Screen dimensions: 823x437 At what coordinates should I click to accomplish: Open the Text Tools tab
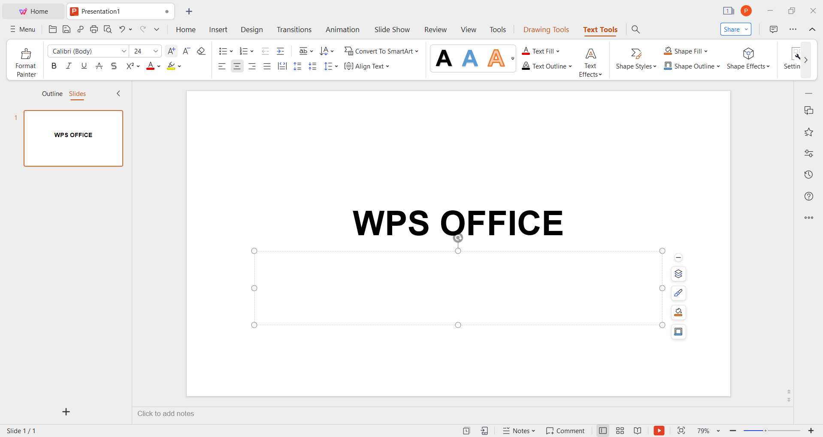coord(600,30)
